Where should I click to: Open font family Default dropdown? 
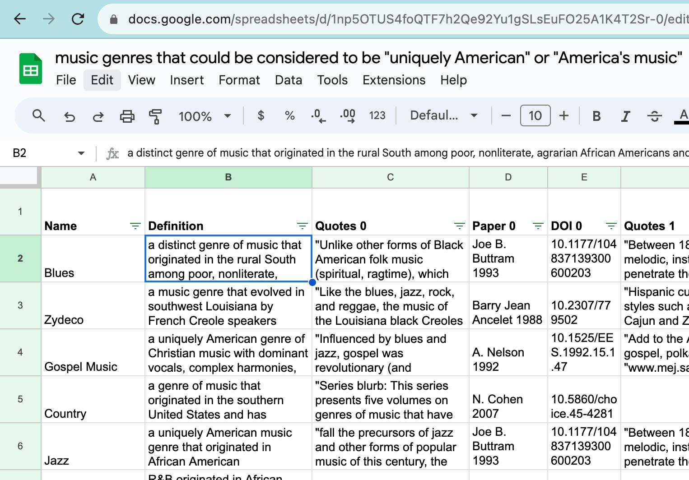[x=443, y=116]
